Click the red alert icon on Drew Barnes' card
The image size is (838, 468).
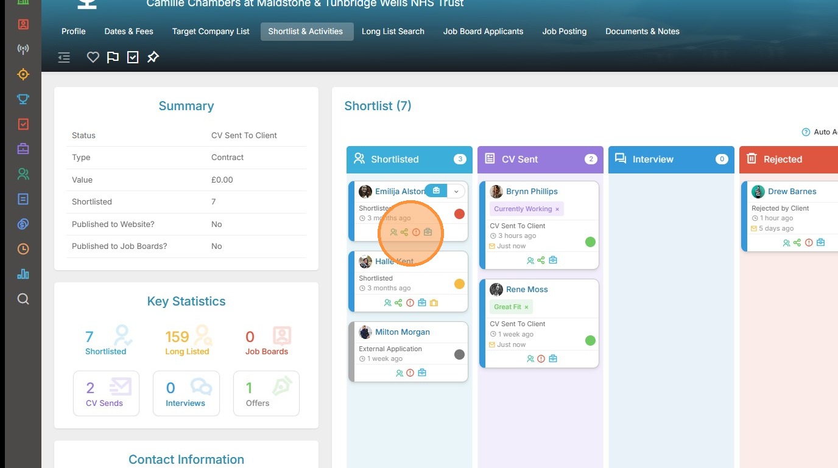point(809,243)
